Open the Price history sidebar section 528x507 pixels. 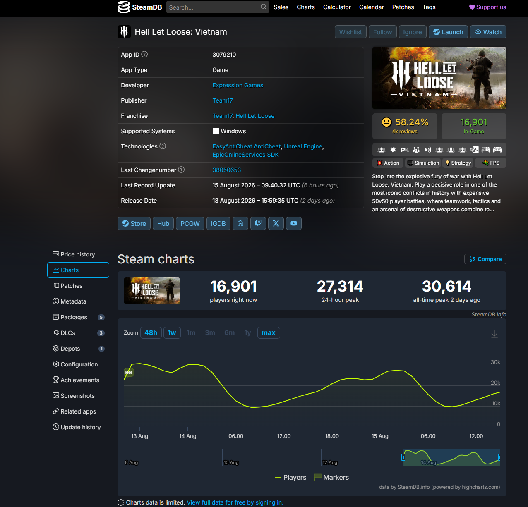pos(78,254)
